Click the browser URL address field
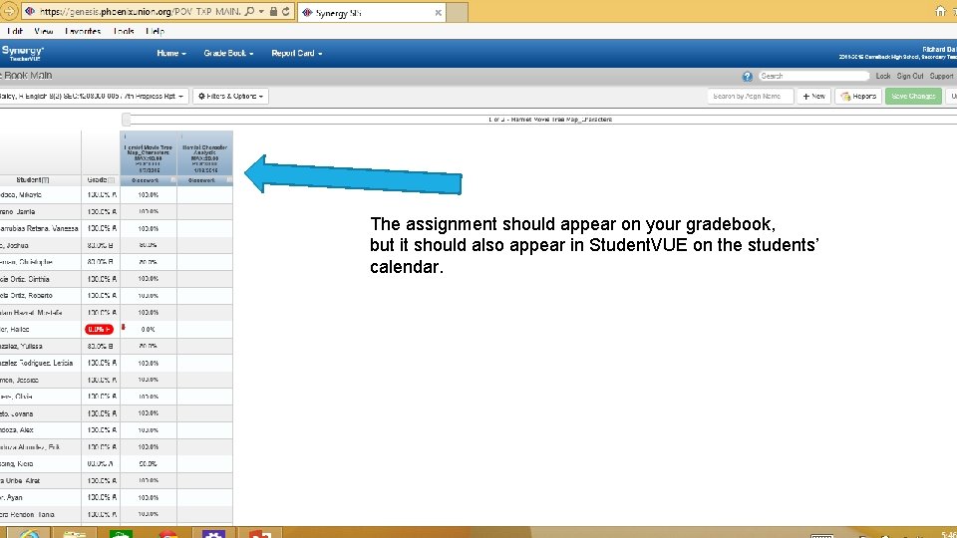This screenshot has width=957, height=538. [x=140, y=12]
